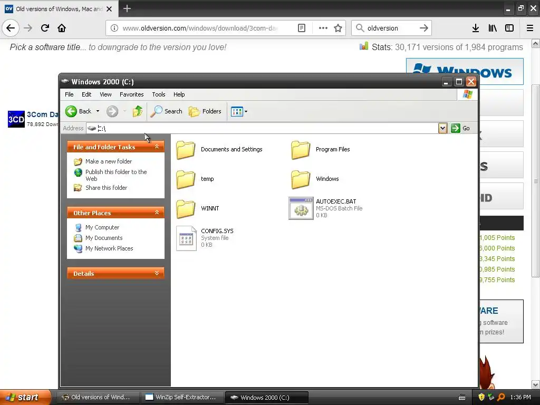
Task: Open the Firefox downloads arrow icon
Action: (476, 28)
